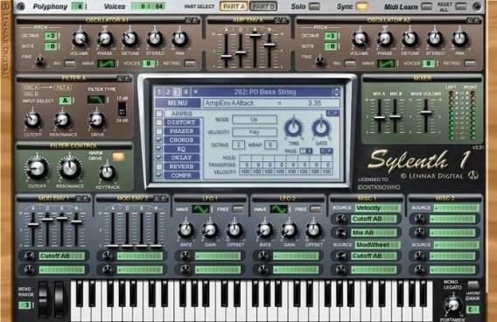Click the Oscillator A2 Volume knob
497x322 pixels.
point(360,39)
